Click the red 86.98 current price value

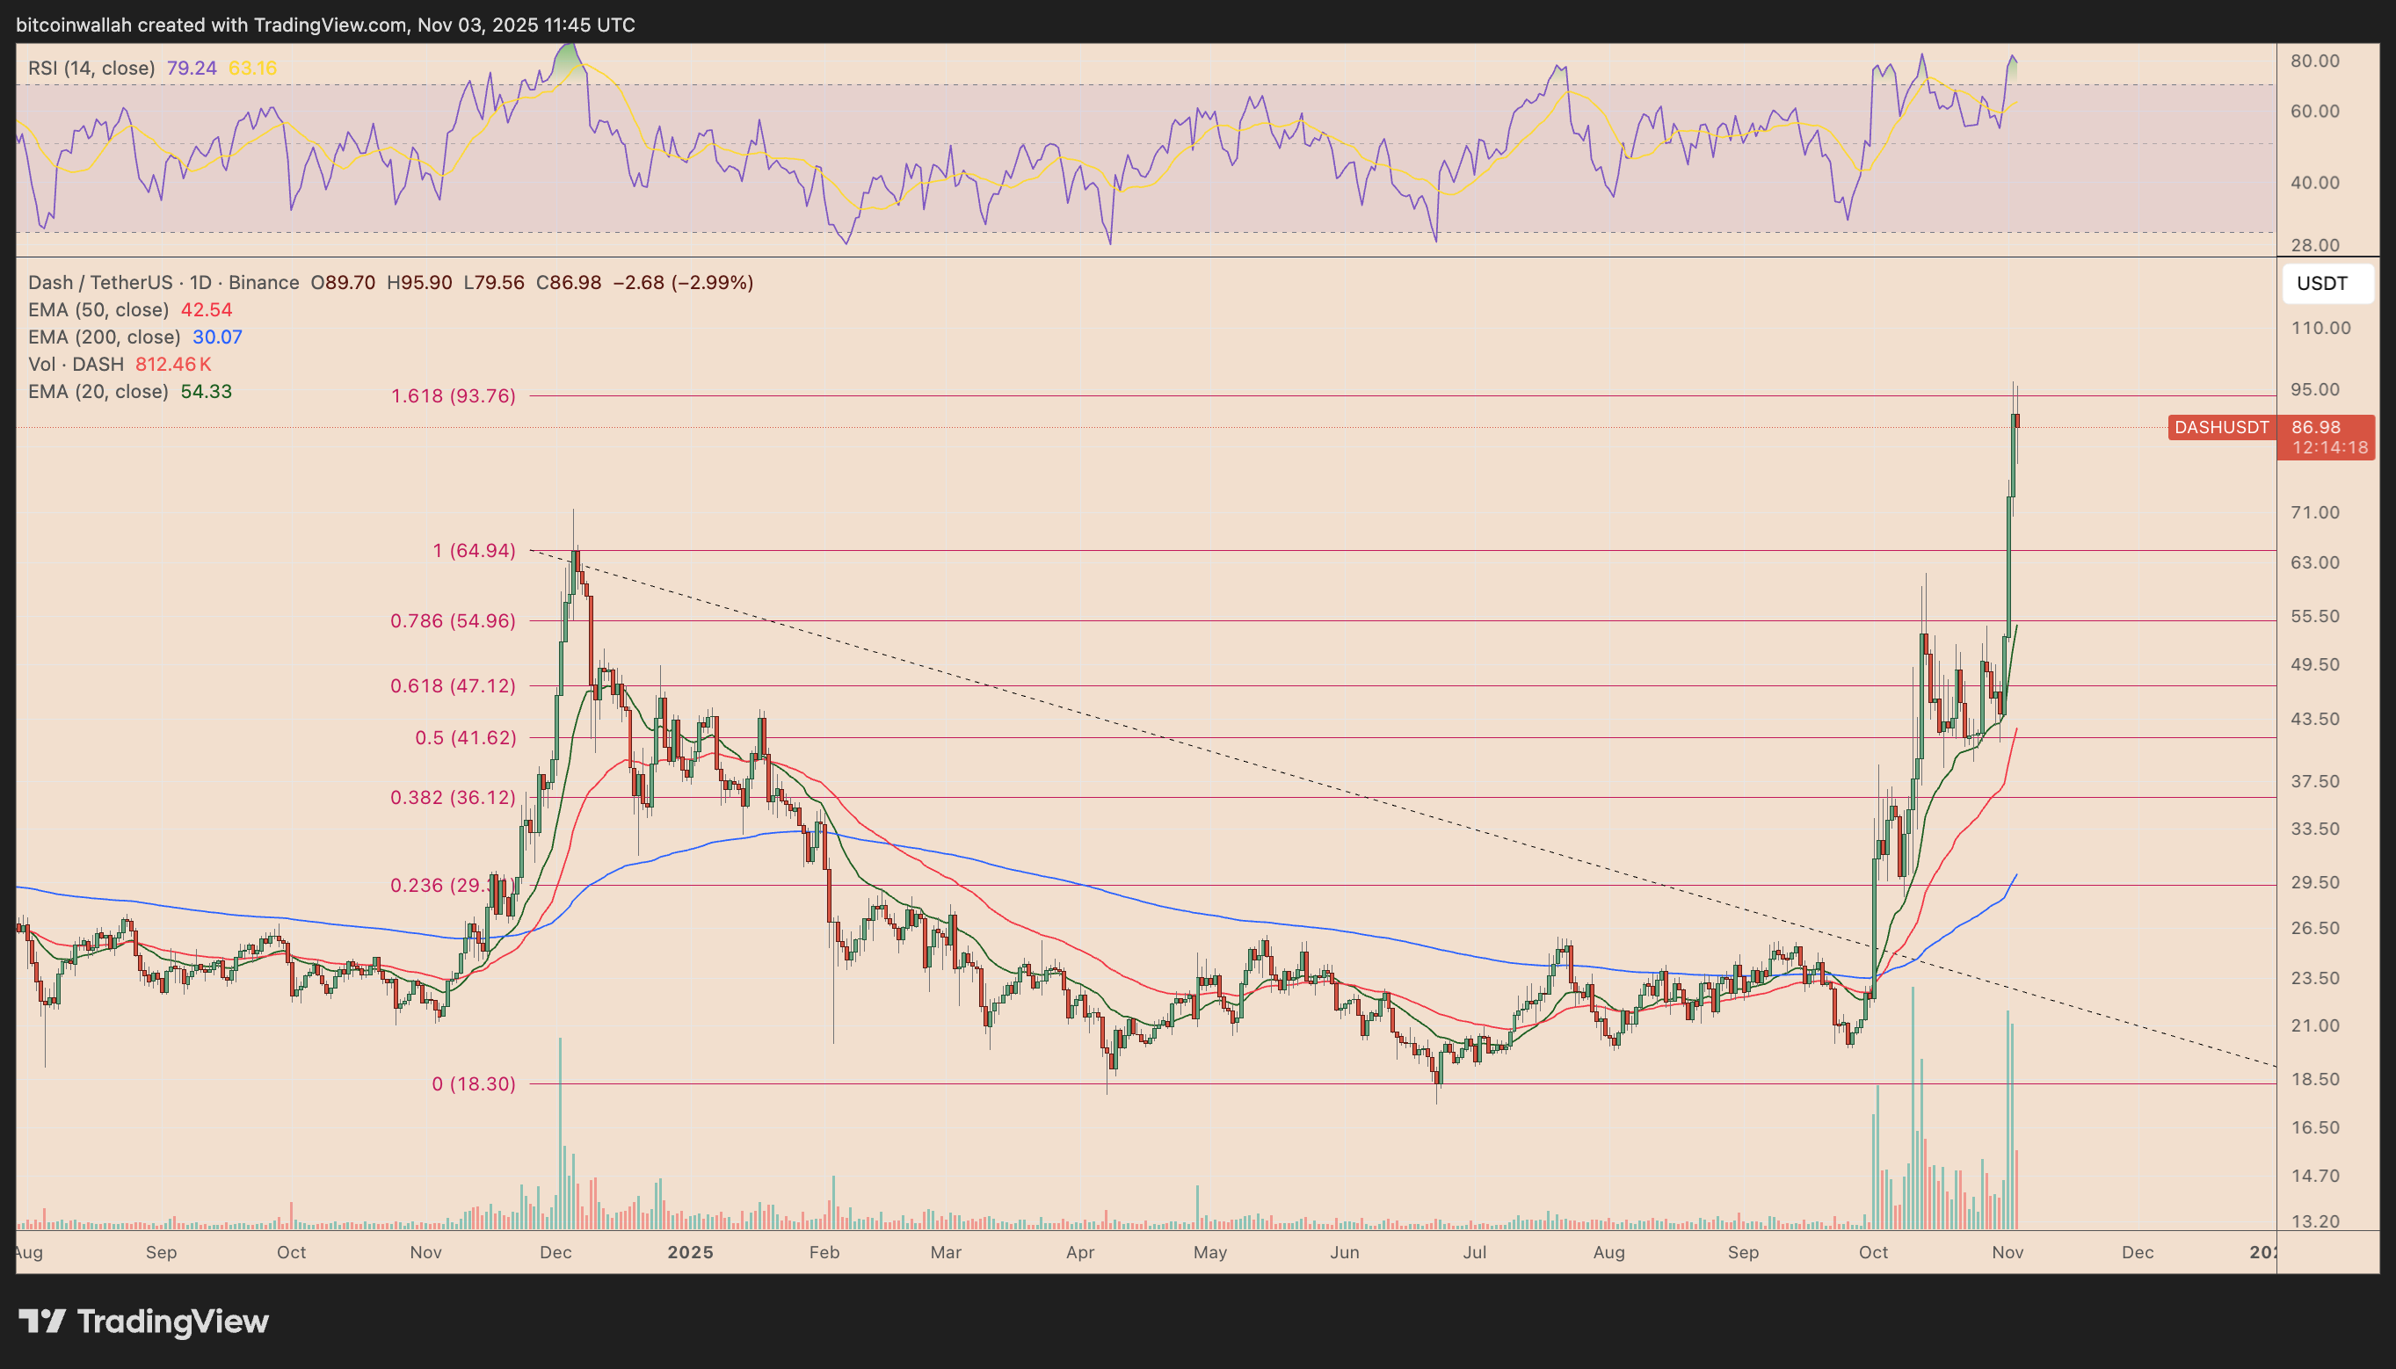point(2316,428)
